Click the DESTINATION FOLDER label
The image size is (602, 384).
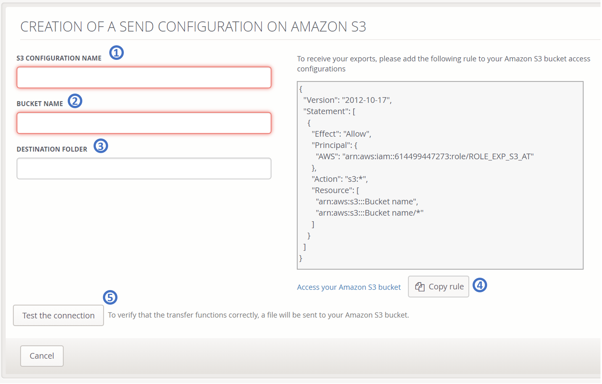point(52,149)
